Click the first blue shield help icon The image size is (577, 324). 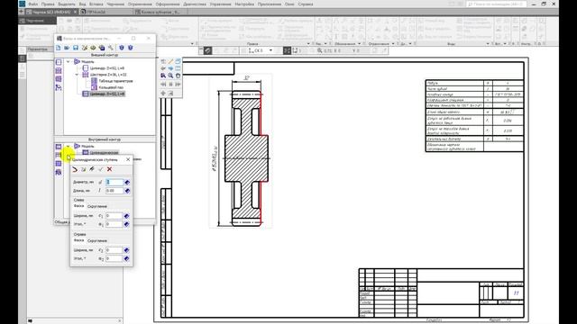(122, 48)
